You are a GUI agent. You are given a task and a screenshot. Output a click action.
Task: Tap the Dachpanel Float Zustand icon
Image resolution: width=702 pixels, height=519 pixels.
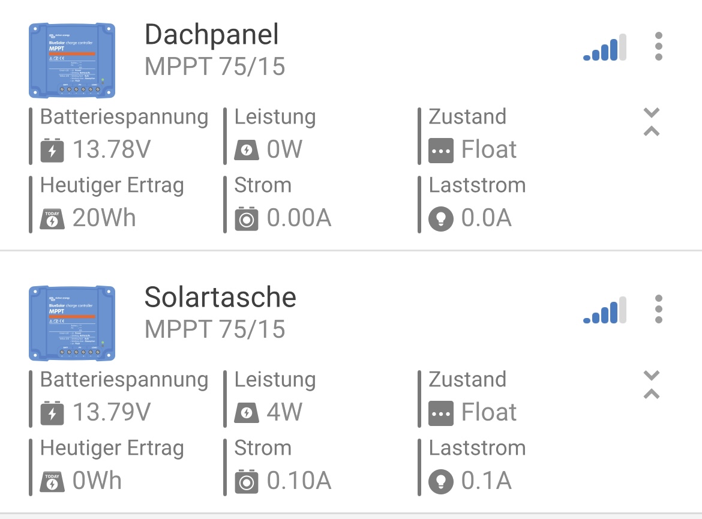point(441,151)
